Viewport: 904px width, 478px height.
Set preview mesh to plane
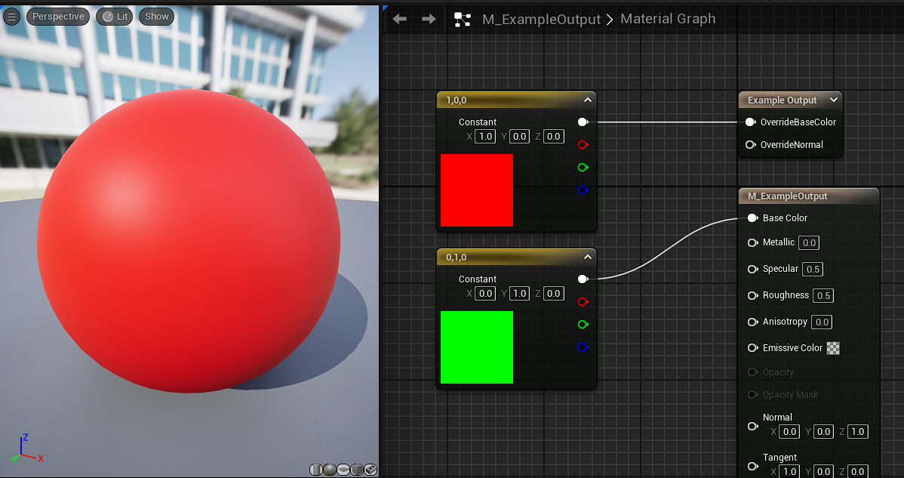pyautogui.click(x=343, y=470)
